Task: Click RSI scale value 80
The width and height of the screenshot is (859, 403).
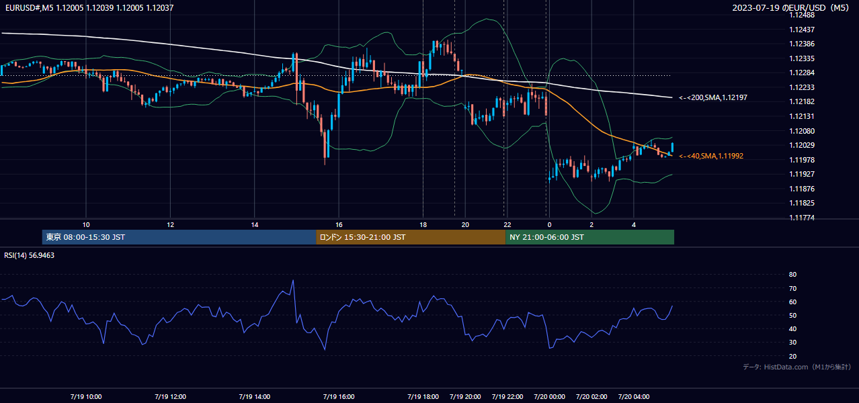Action: (x=792, y=275)
